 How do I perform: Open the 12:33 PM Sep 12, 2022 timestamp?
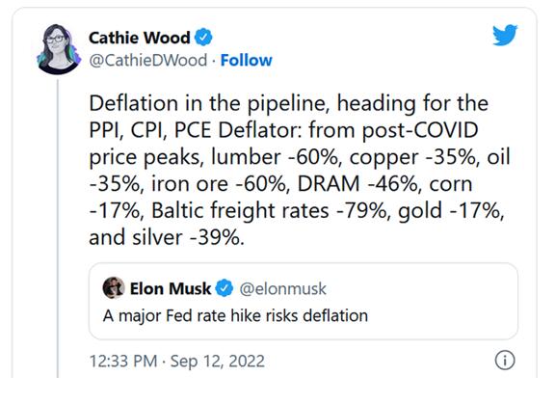[177, 362]
